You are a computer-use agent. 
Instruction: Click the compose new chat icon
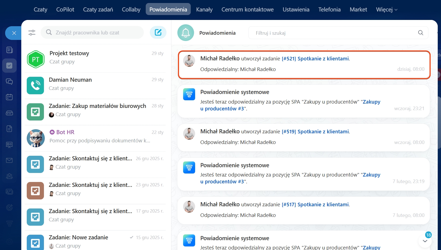click(x=158, y=33)
